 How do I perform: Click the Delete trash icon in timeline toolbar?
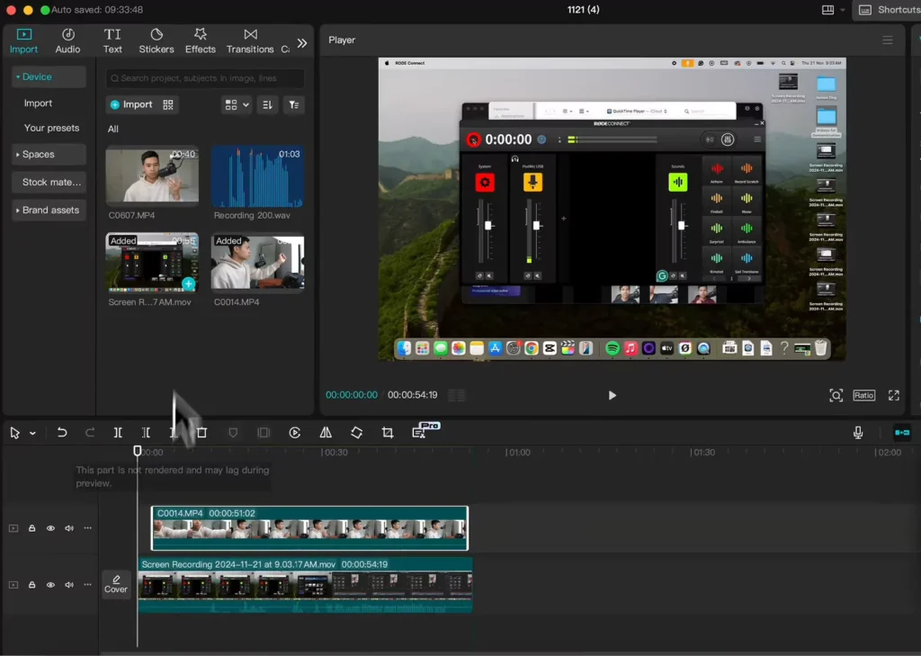pyautogui.click(x=201, y=433)
